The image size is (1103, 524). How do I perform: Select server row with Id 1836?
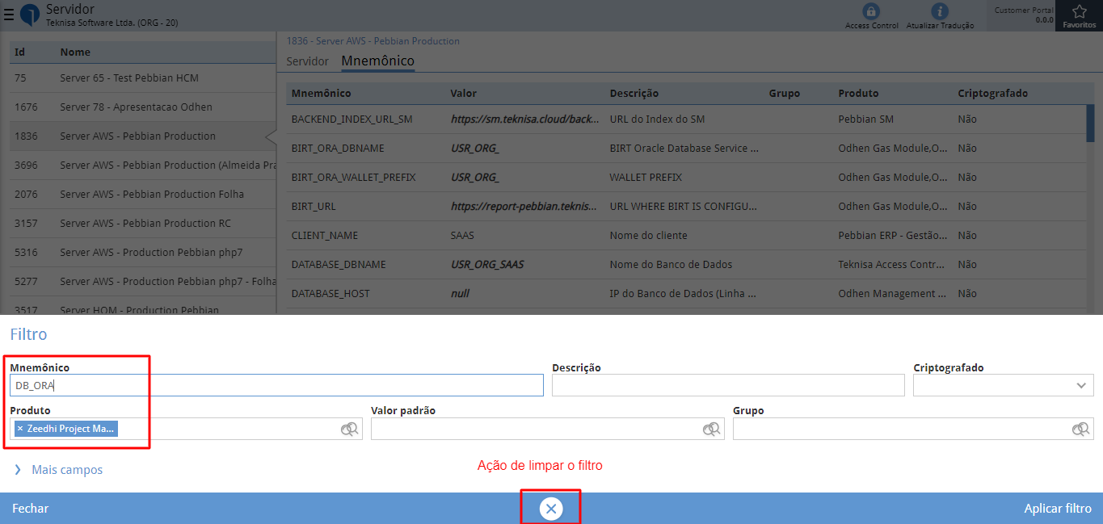143,136
